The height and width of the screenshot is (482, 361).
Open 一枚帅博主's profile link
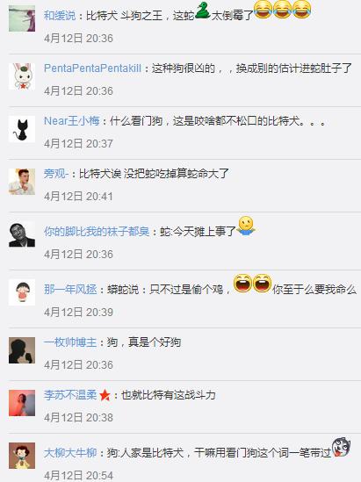(x=70, y=342)
